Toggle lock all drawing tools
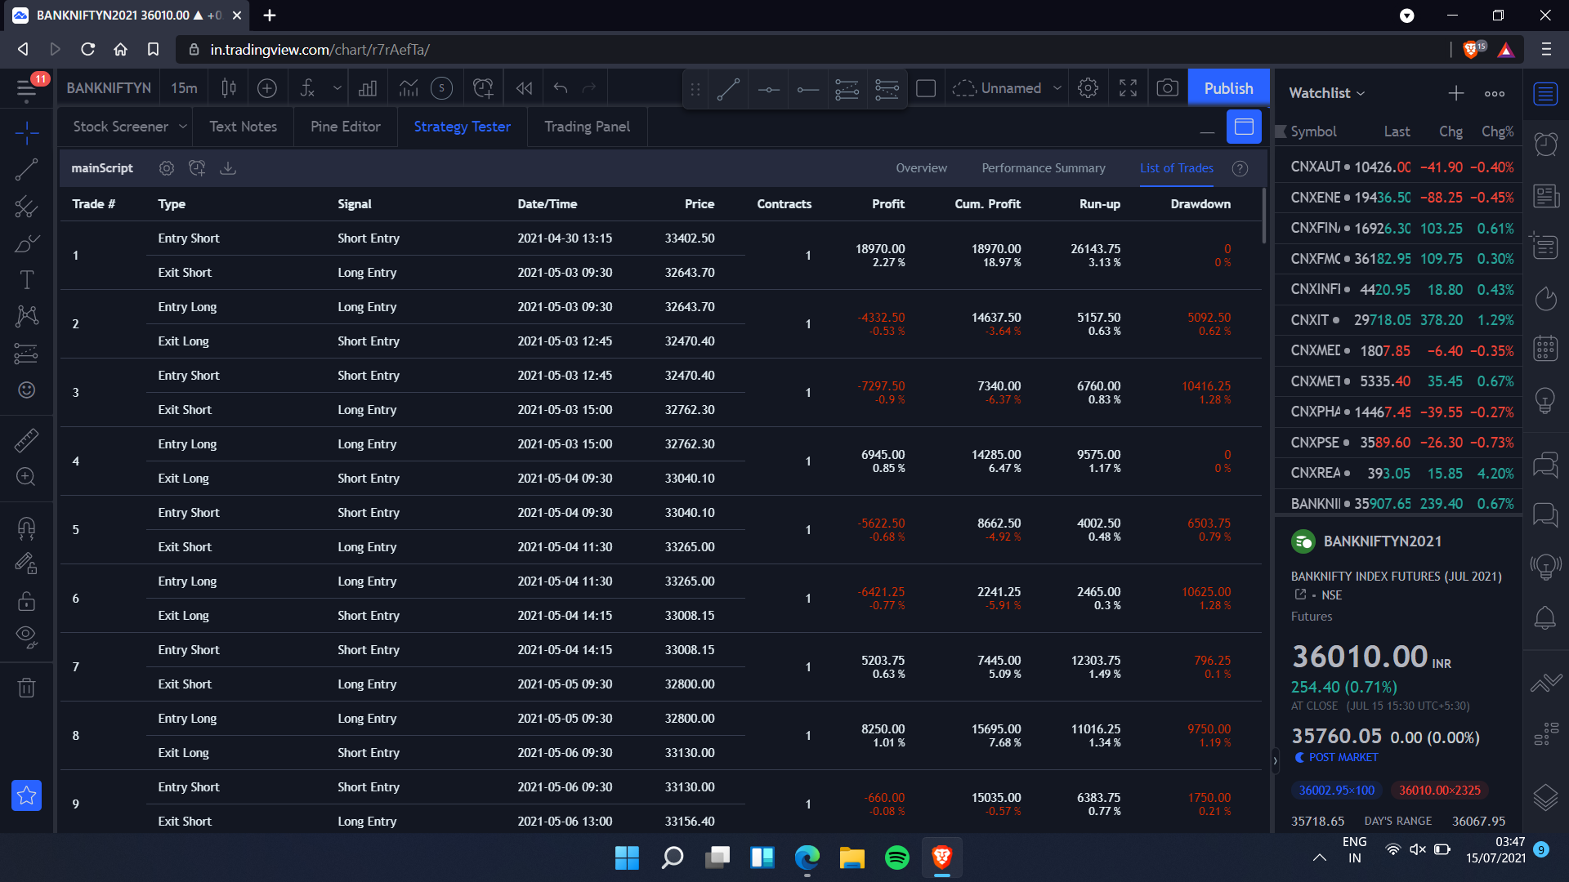 [26, 601]
